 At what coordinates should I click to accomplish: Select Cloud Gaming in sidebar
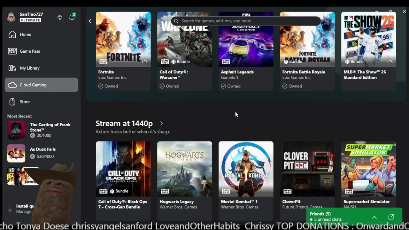click(41, 85)
